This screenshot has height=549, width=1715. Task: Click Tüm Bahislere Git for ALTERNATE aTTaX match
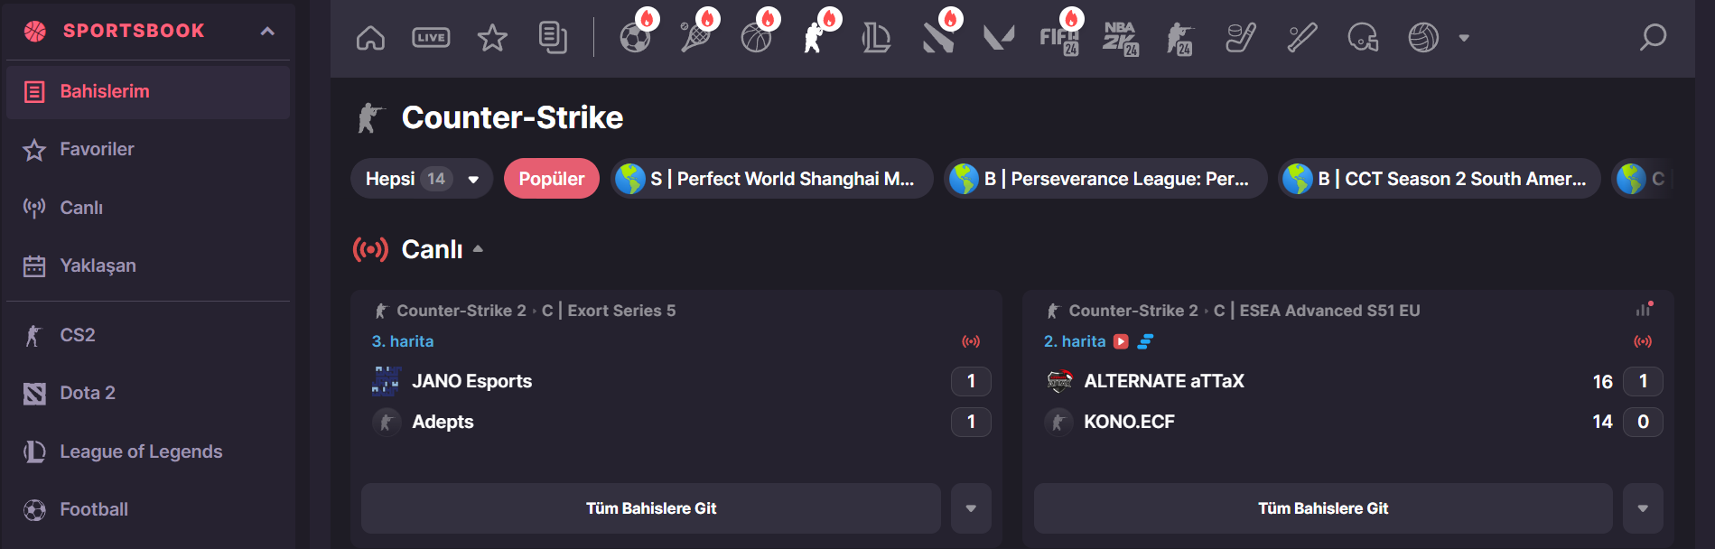click(1322, 508)
